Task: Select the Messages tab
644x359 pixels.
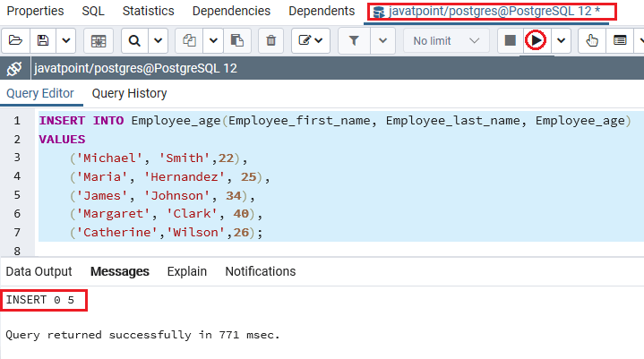Action: point(120,271)
